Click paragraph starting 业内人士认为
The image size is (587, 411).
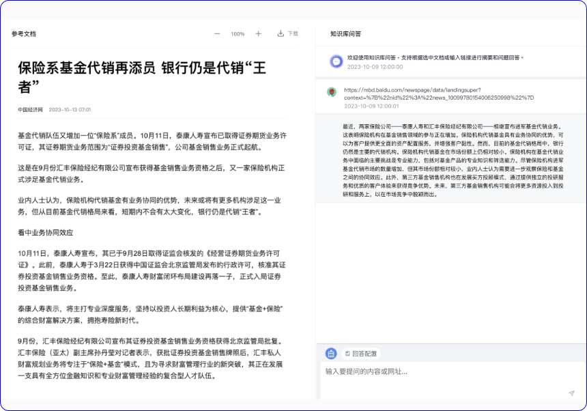click(x=149, y=206)
